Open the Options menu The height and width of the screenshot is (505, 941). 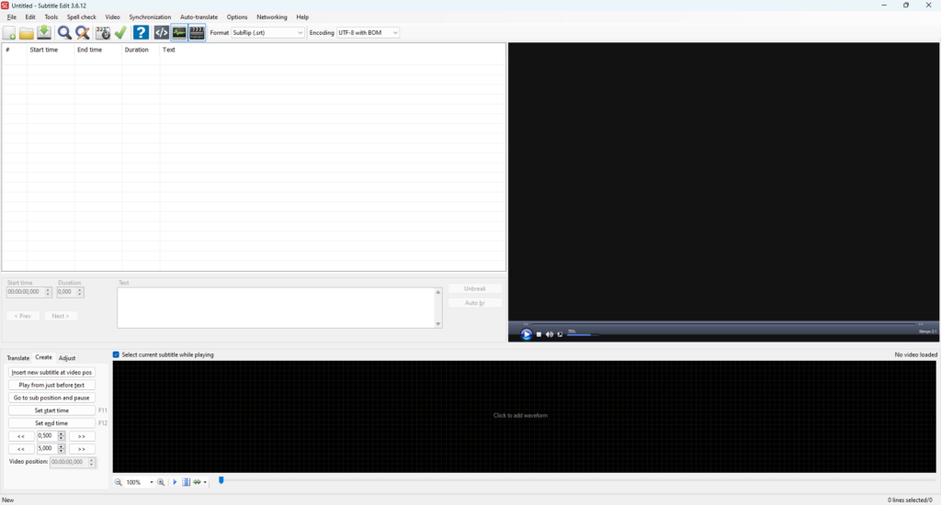[x=236, y=17]
